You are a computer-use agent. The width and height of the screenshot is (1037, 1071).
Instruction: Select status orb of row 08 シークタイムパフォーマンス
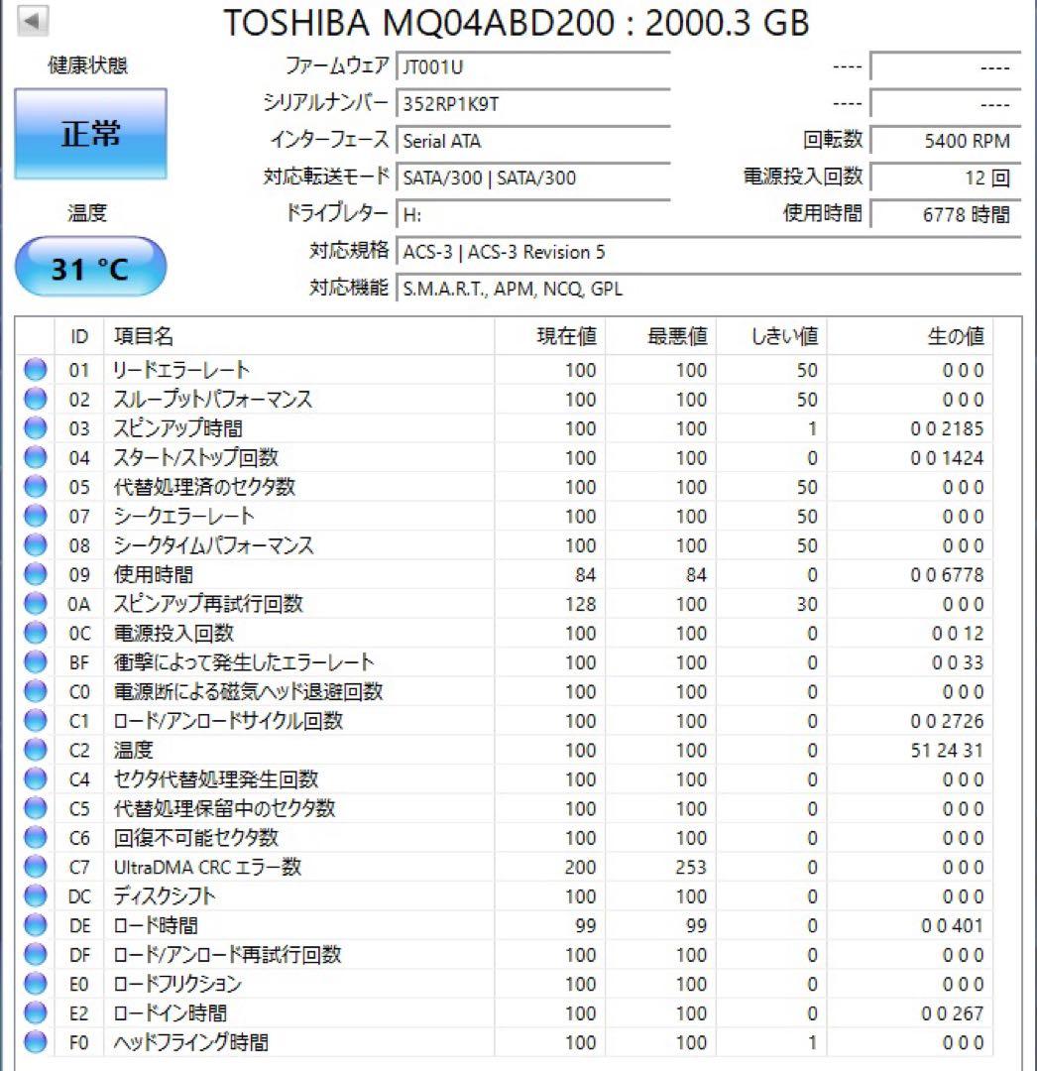[x=36, y=545]
